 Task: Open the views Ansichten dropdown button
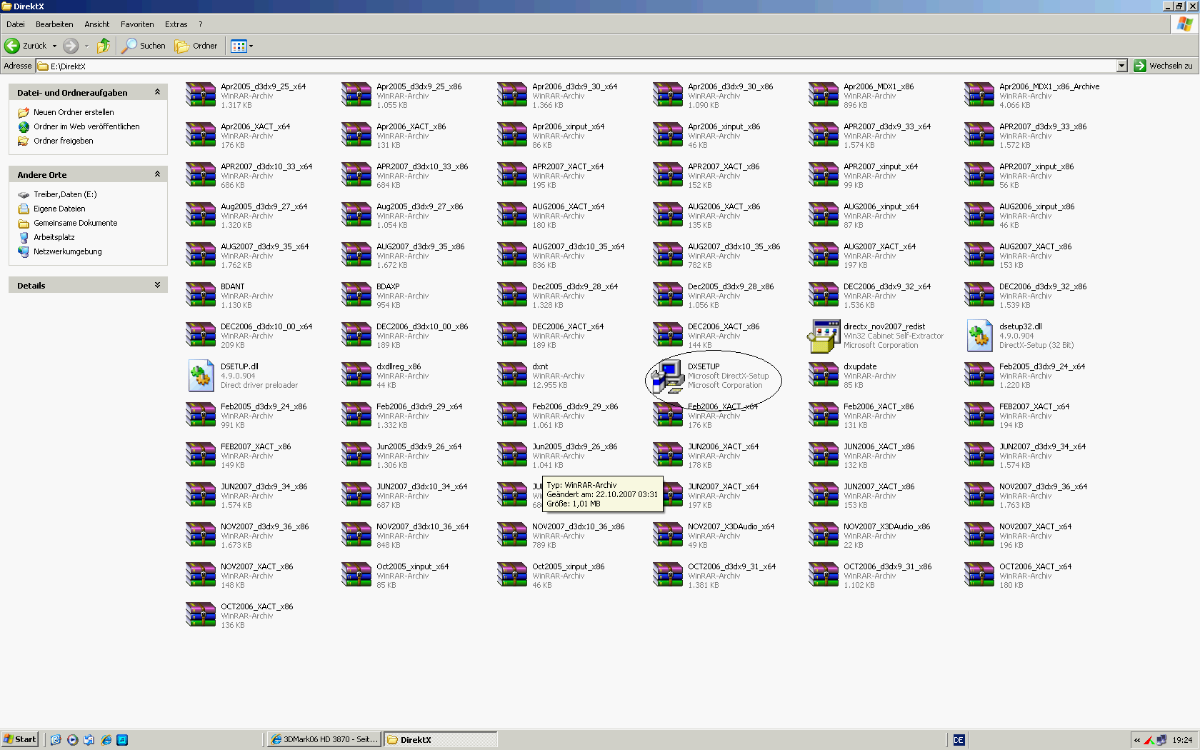(x=242, y=46)
